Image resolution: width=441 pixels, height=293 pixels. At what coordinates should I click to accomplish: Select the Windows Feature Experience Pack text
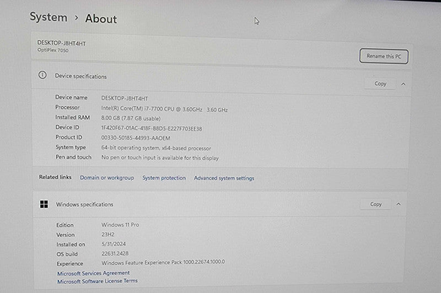click(x=163, y=262)
